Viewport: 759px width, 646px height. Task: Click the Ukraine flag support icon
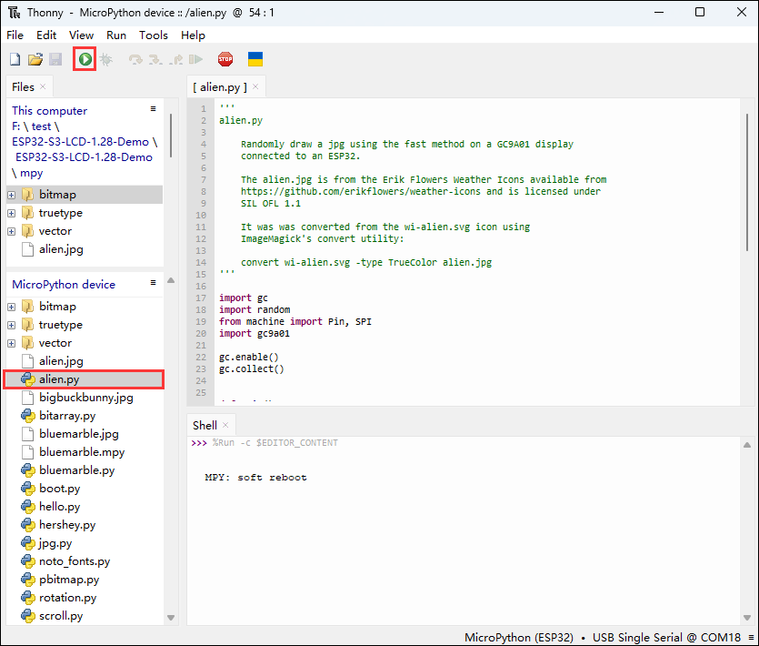(256, 59)
